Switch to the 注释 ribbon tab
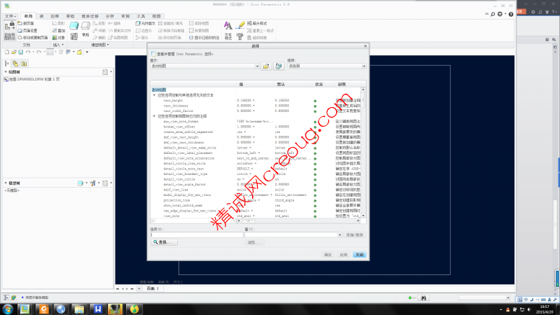Viewport: 560px width, 315px height. pos(55,16)
